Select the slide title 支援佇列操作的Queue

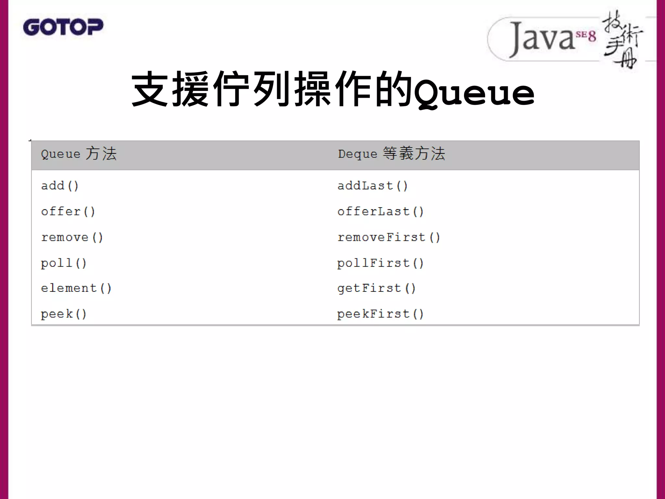coord(332,89)
